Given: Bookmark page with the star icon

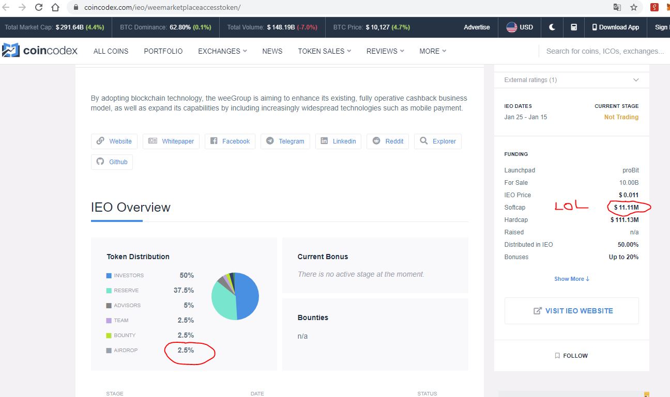Looking at the screenshot, I should (x=634, y=8).
